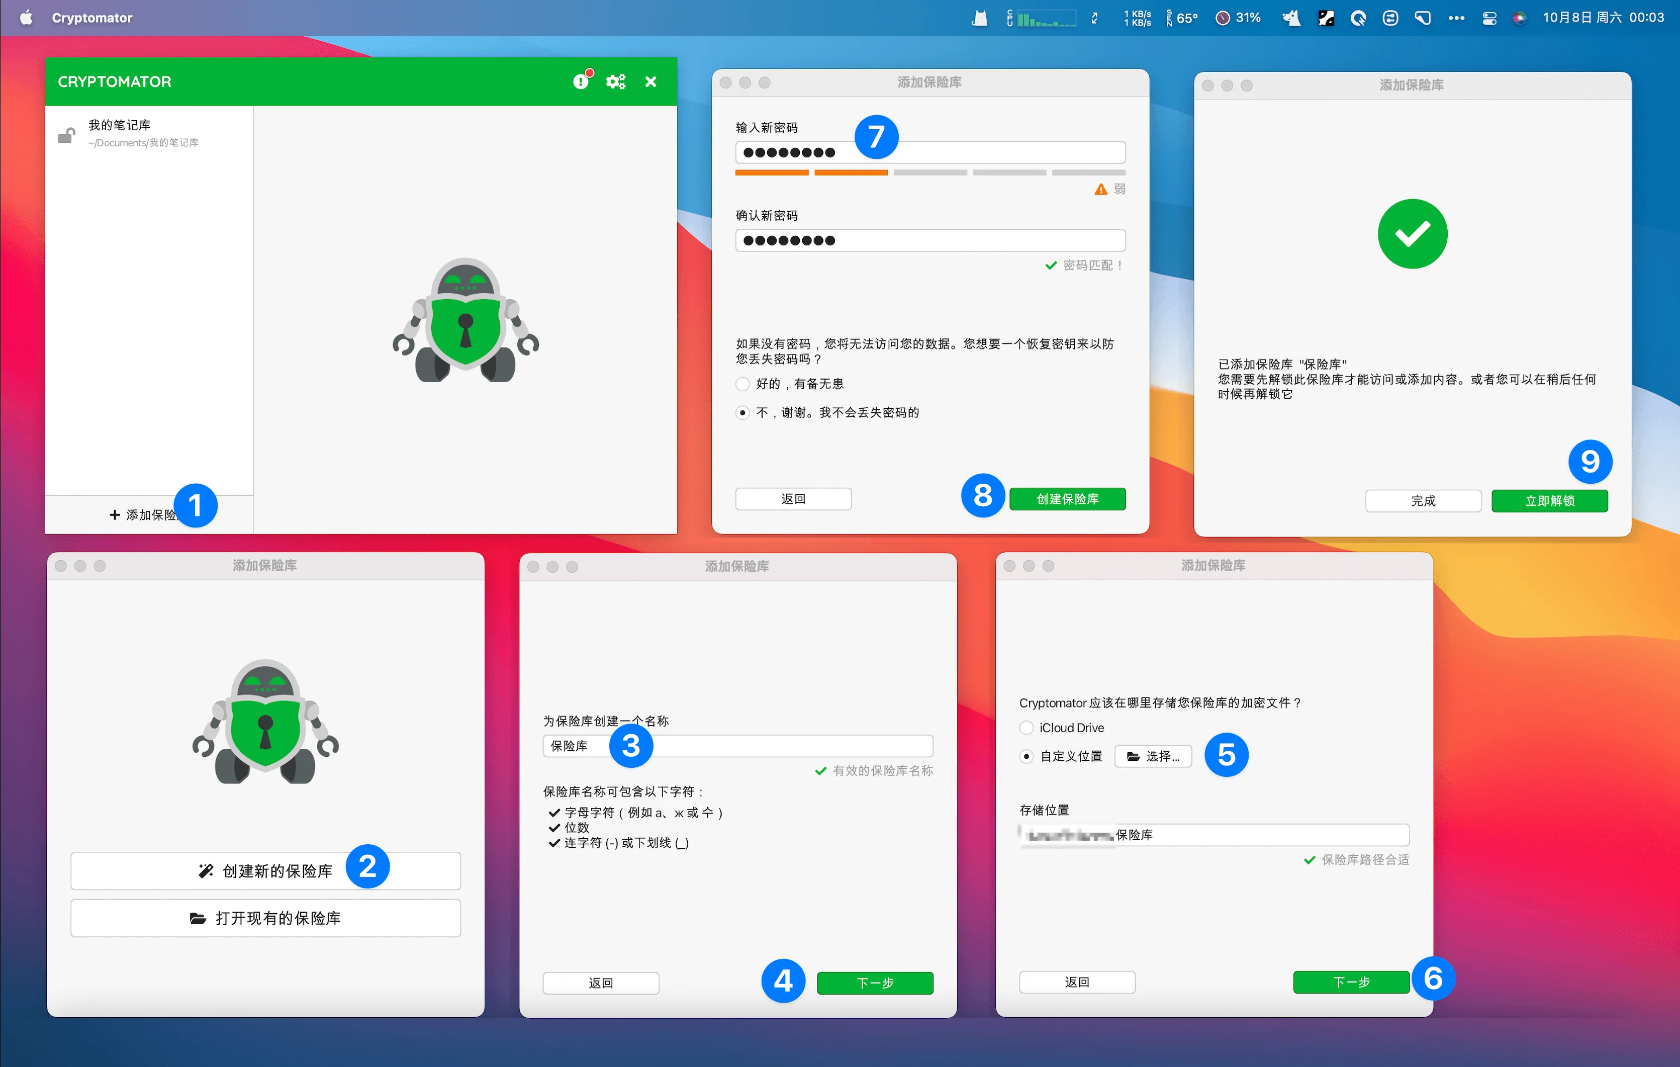Click the vault path ~/Documents/我的笔记库
The image size is (1680, 1067).
pyautogui.click(x=143, y=143)
